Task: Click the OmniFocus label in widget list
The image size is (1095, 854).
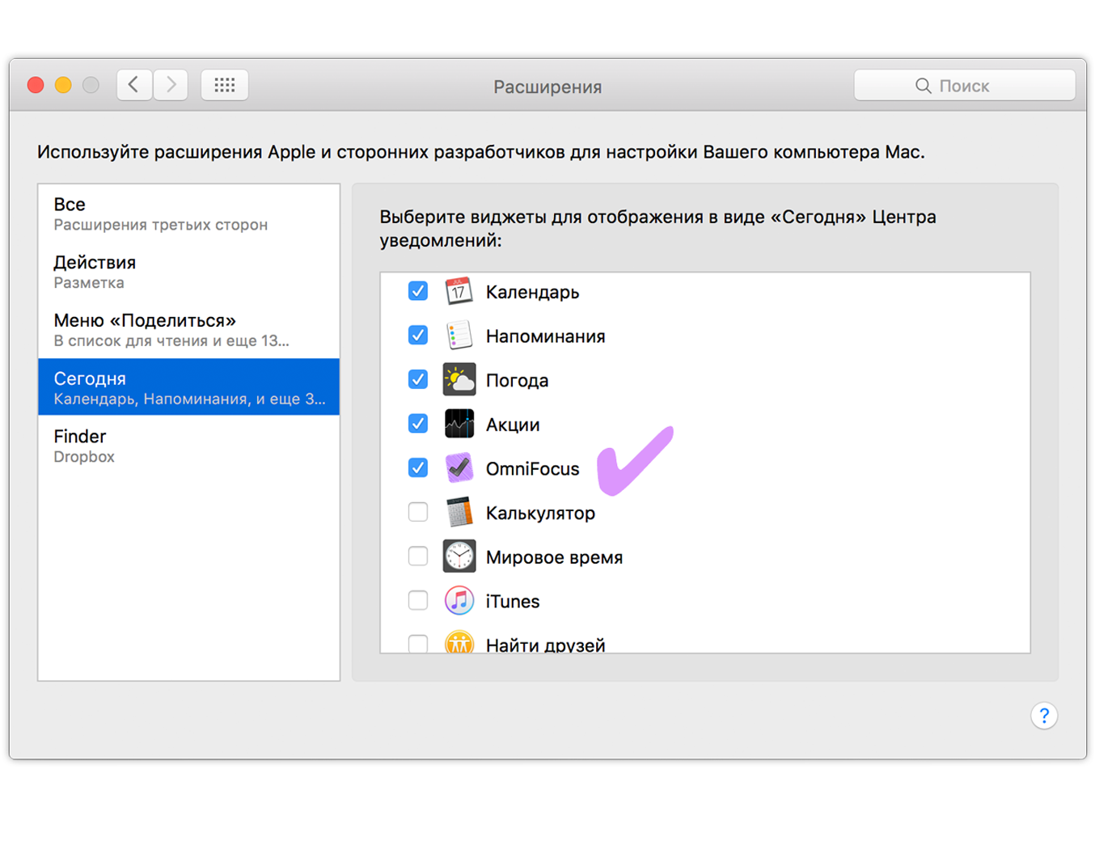Action: tap(532, 469)
